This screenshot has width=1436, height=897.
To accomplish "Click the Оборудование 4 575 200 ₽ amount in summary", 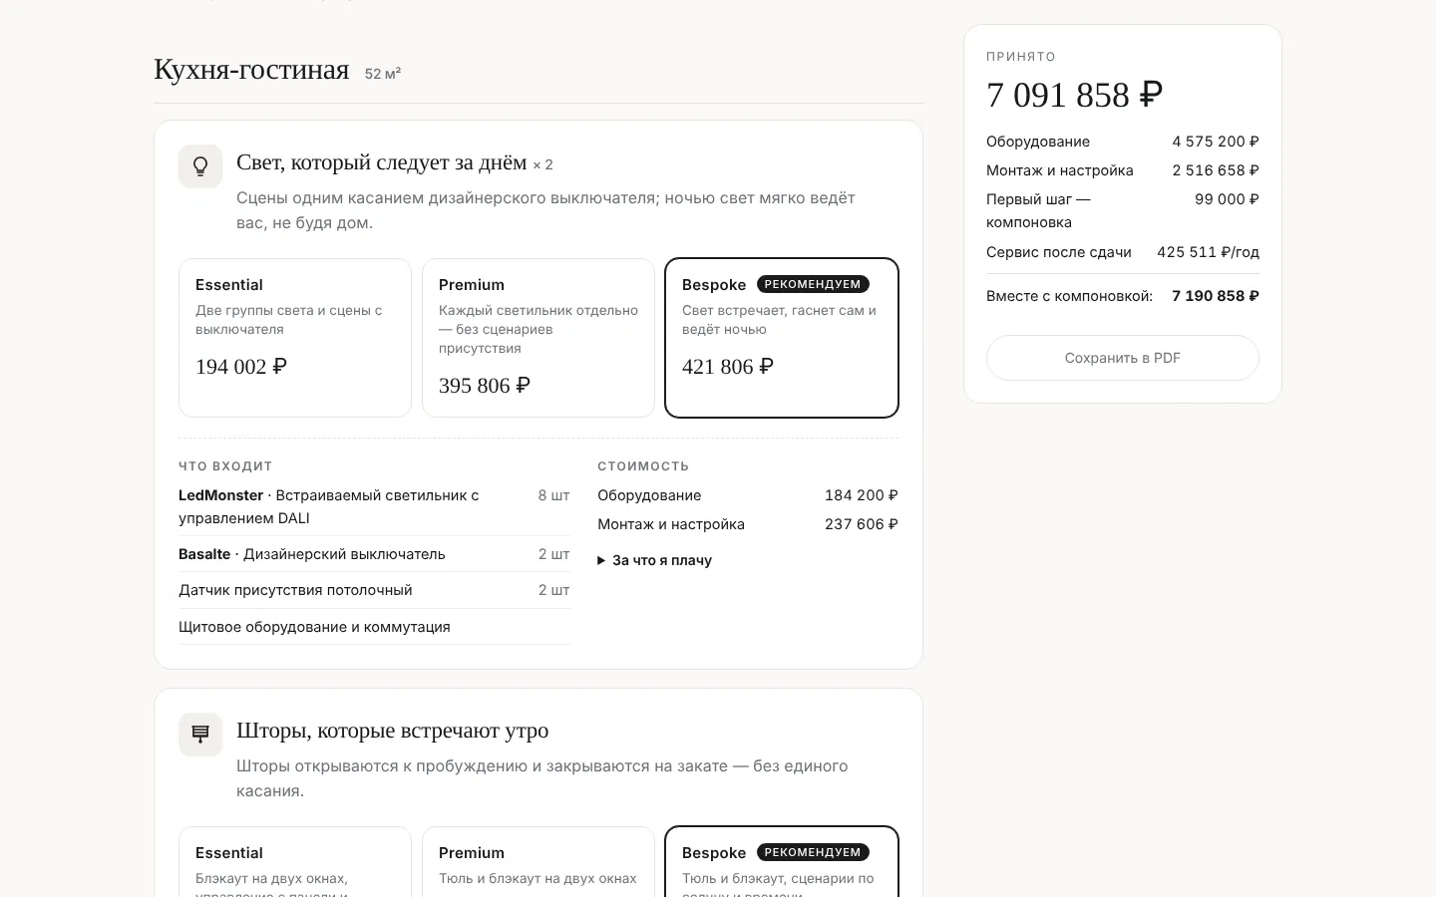I will tap(1216, 142).
